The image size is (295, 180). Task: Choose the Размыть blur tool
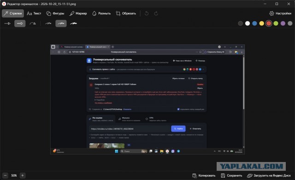coord(101,13)
